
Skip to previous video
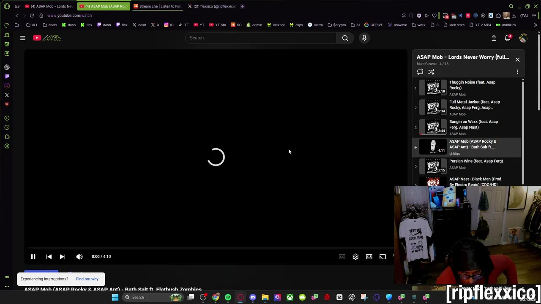tap(49, 256)
